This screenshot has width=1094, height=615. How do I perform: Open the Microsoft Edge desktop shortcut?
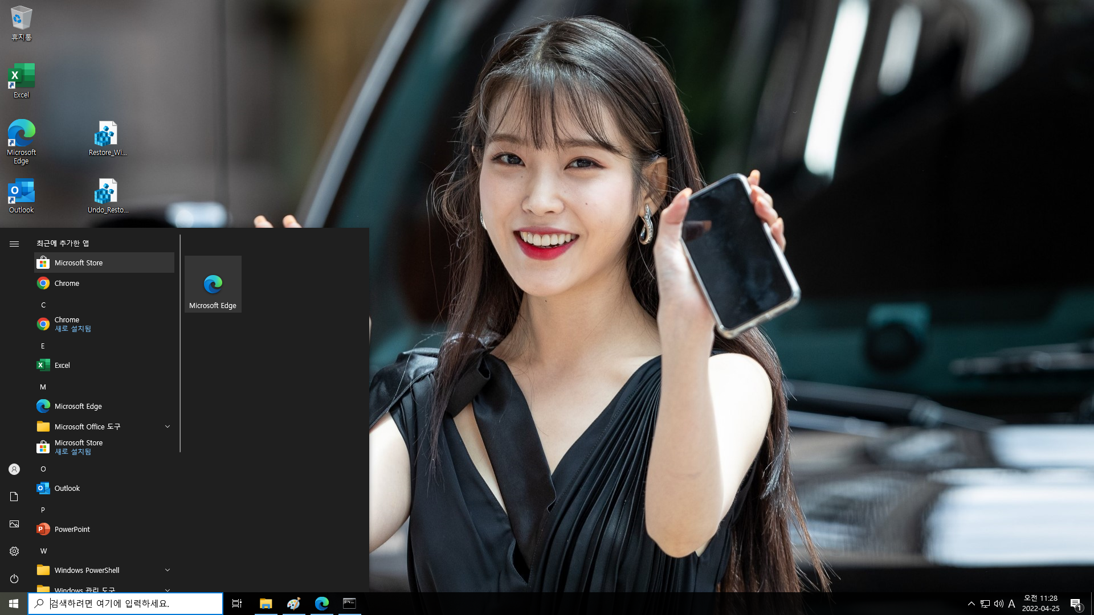click(21, 142)
